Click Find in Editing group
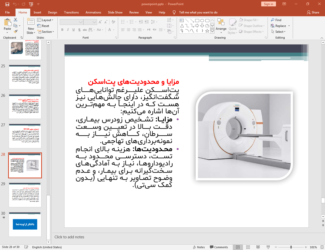 point(276,20)
